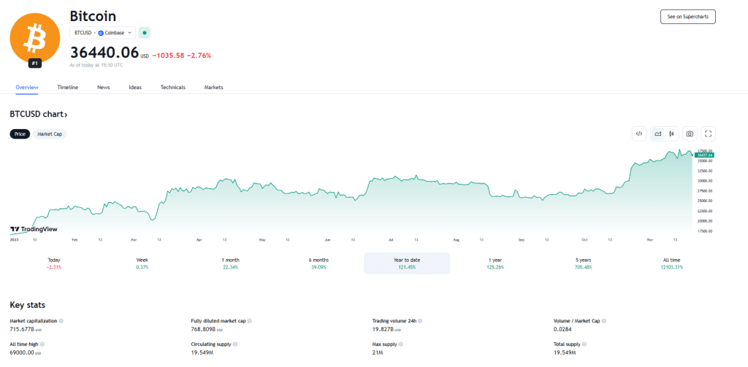Switch to area chart style icon
Image resolution: width=748 pixels, height=367 pixels.
658,134
